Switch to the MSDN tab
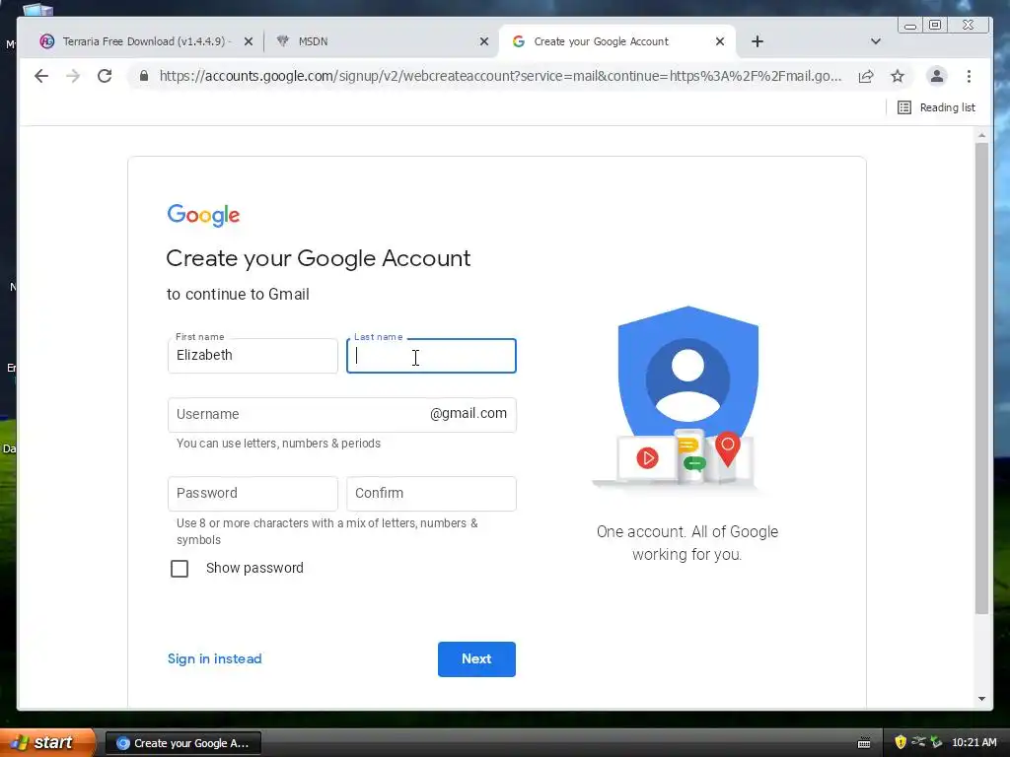 point(382,41)
